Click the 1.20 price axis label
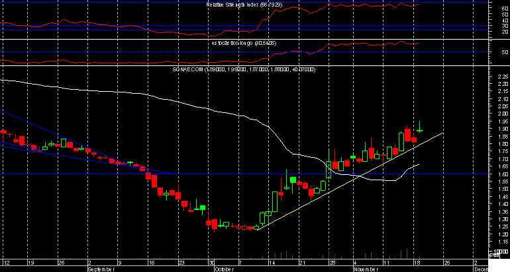510x272 pixels. coord(503,234)
